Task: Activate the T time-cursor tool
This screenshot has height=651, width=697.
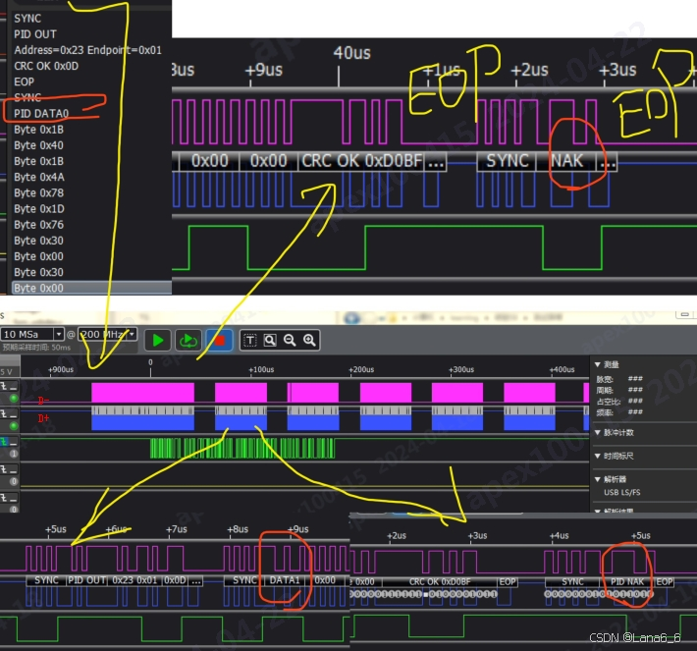Action: [x=250, y=341]
